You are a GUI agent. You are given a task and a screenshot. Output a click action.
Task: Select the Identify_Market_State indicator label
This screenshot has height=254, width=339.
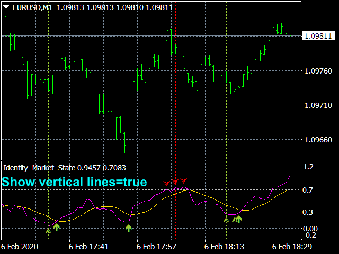point(39,168)
